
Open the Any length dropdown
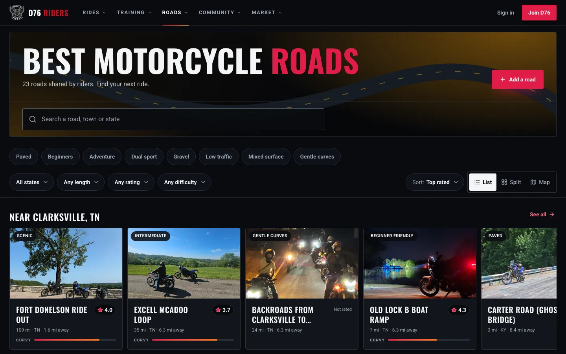[x=81, y=182]
